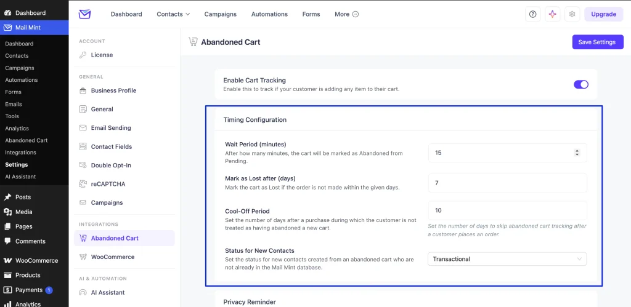Screen dimensions: 631x307
Task: Open the Campaigns tab in top navigation
Action: [x=221, y=14]
